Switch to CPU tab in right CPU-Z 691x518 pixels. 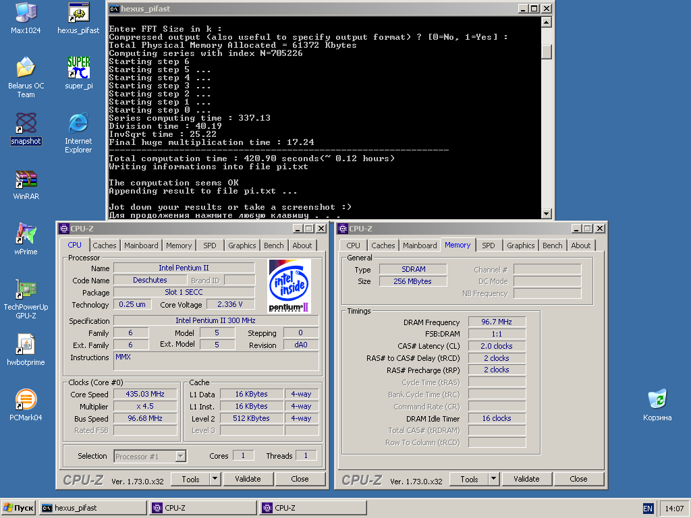click(353, 246)
